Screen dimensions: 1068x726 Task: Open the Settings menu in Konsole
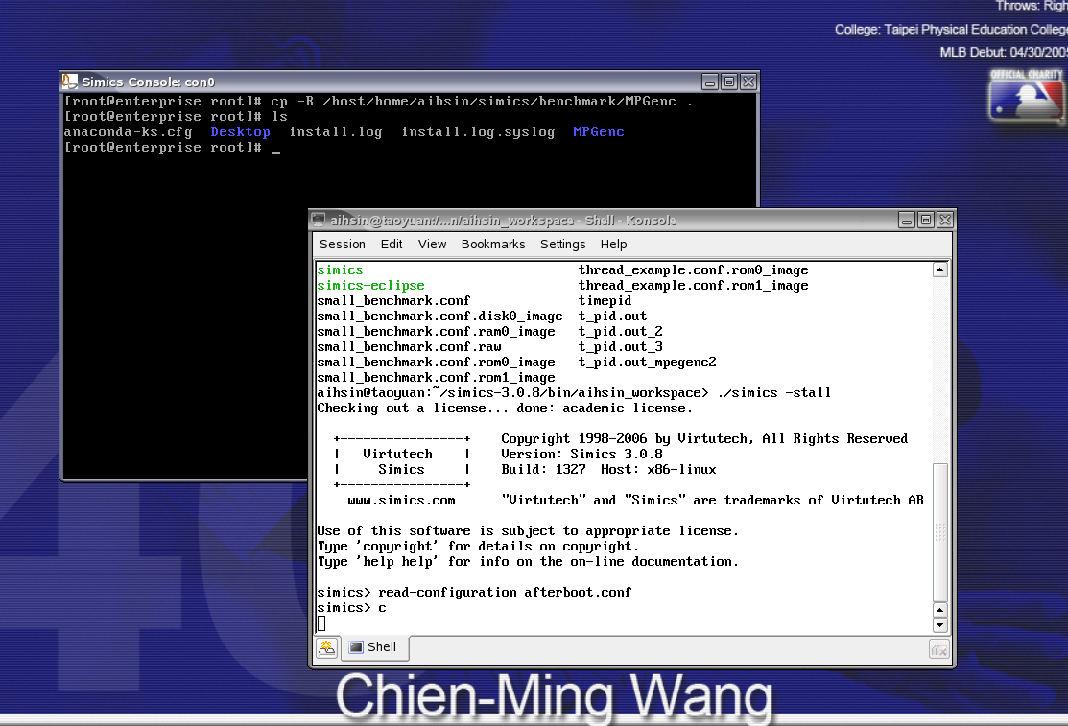click(562, 244)
